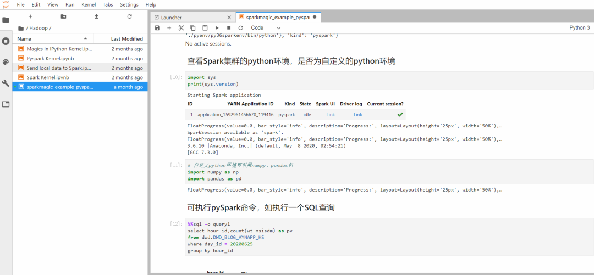Click the heading about pySpark SQL查询

click(x=261, y=207)
